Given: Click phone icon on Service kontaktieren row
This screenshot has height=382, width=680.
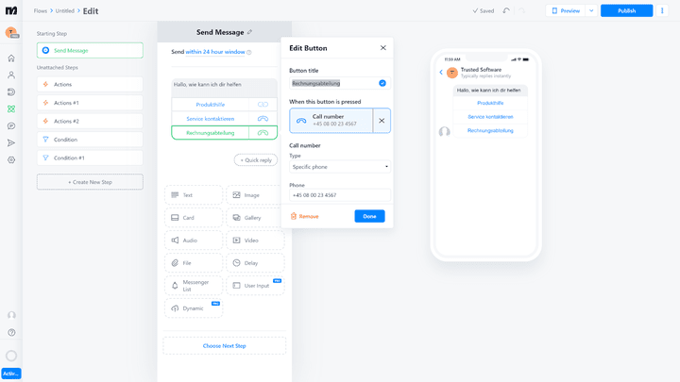Looking at the screenshot, I should point(263,119).
